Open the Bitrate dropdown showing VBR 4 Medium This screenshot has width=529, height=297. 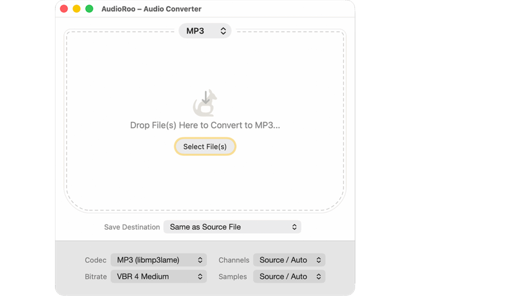[158, 276]
